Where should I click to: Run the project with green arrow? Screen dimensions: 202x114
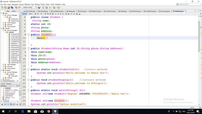[x=50, y=8]
